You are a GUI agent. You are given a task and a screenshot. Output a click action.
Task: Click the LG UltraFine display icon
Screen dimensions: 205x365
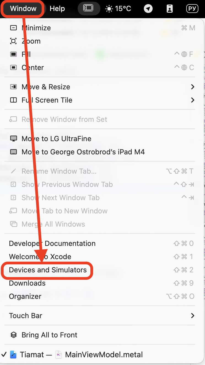click(x=13, y=139)
